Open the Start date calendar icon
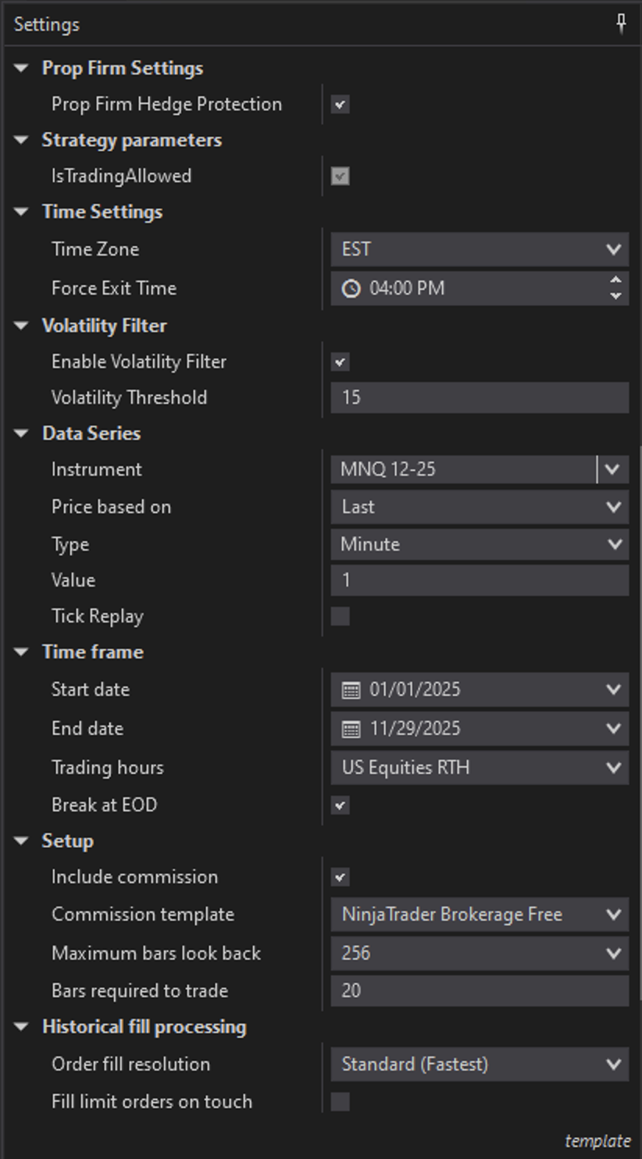642x1159 pixels. pyautogui.click(x=351, y=690)
